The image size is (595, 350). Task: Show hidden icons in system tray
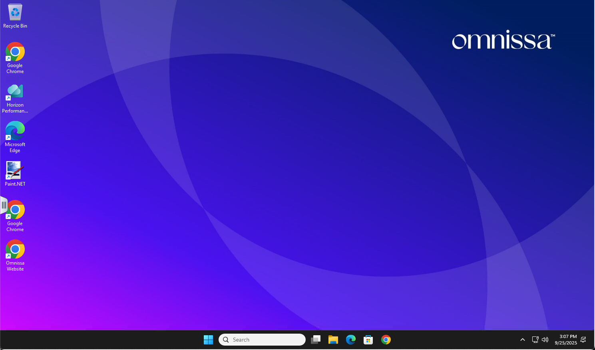click(x=522, y=340)
